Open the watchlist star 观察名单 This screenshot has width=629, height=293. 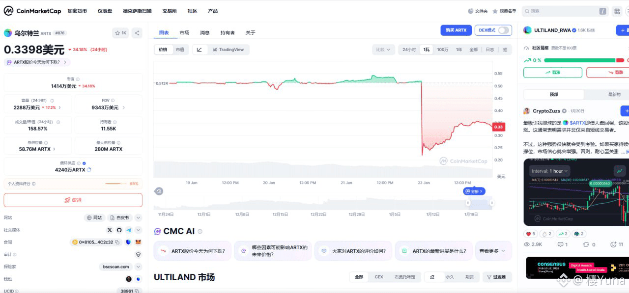tap(505, 11)
